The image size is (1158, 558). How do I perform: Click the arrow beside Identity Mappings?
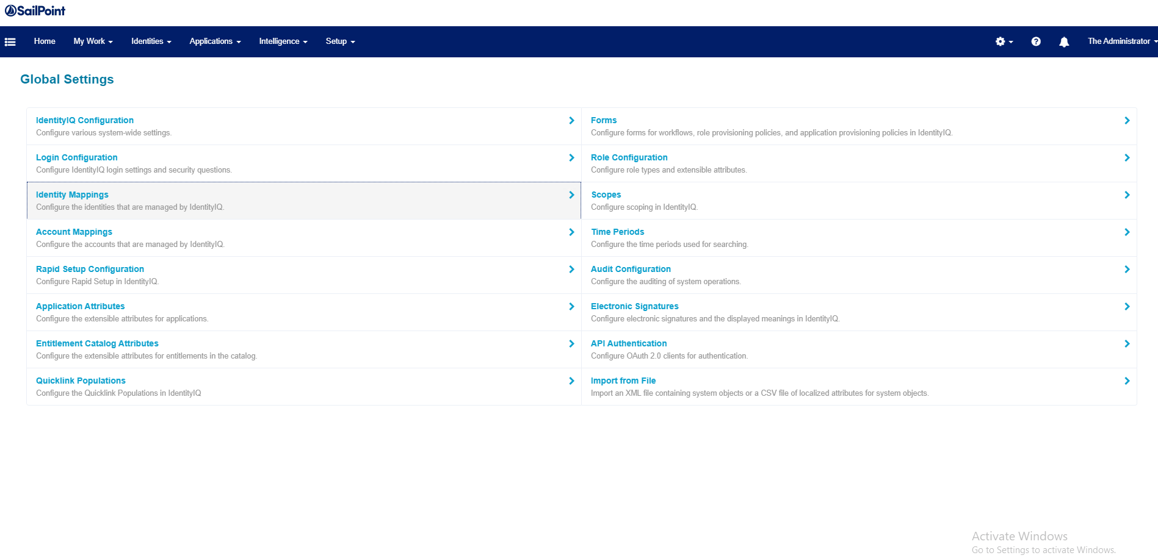point(571,195)
